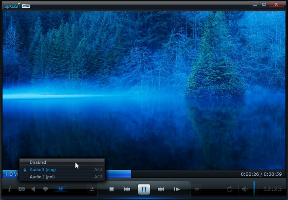288x200 pixels.
Task: Open the playlist icon
Action: point(196,189)
